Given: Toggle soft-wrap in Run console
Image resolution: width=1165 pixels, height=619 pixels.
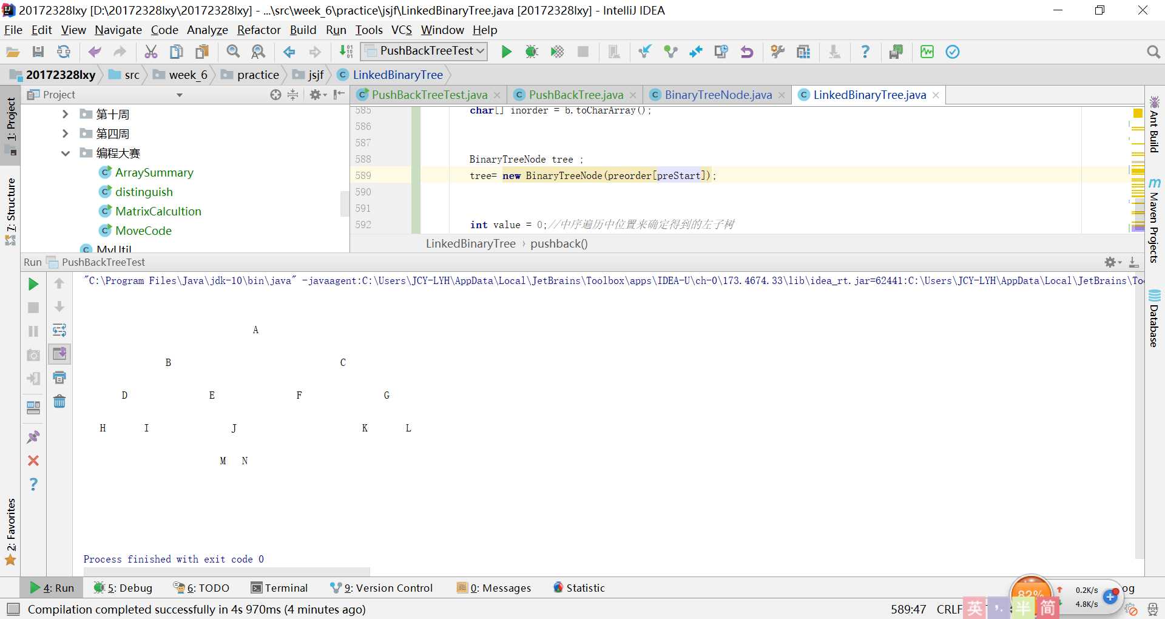Looking at the screenshot, I should tap(59, 330).
